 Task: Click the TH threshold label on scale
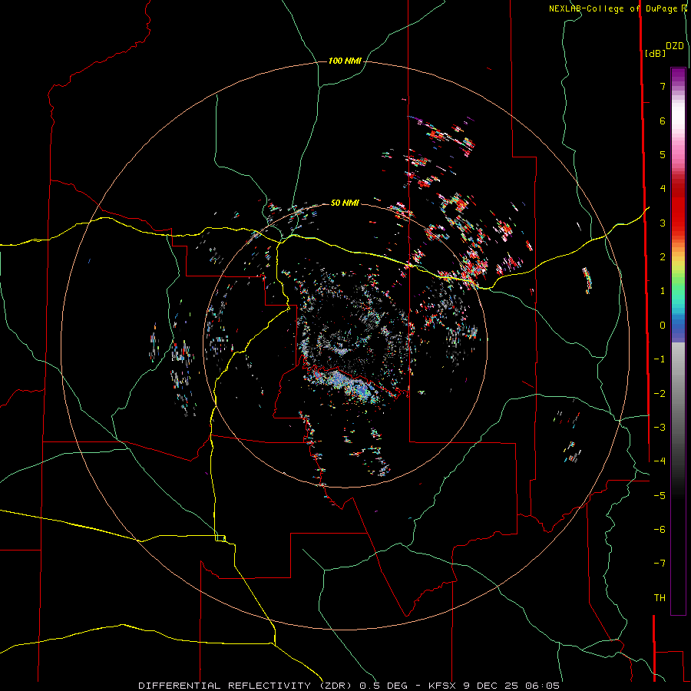[660, 598]
